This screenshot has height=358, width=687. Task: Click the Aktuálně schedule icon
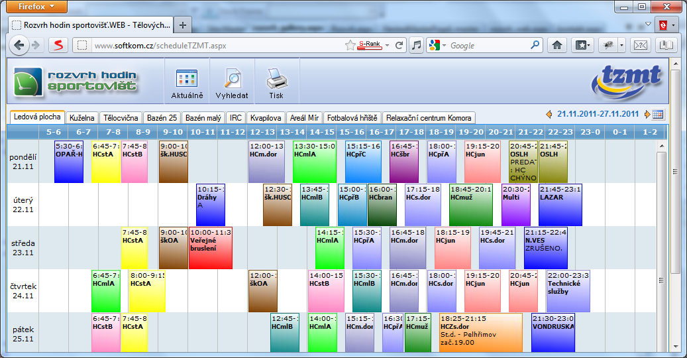pos(186,82)
